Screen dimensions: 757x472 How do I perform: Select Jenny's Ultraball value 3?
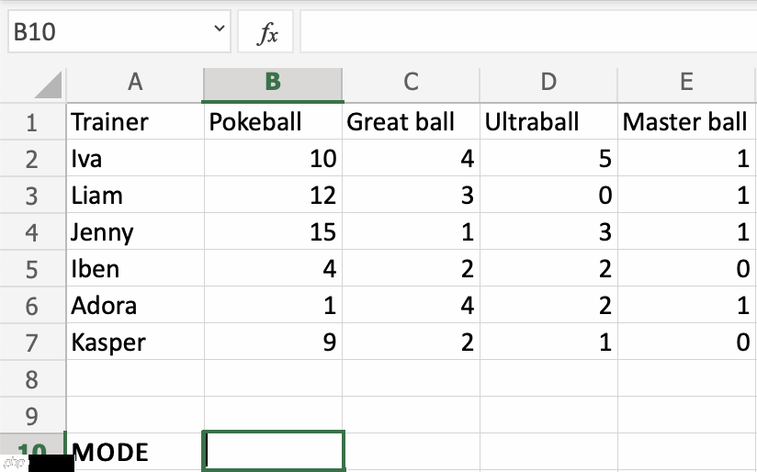(x=548, y=231)
